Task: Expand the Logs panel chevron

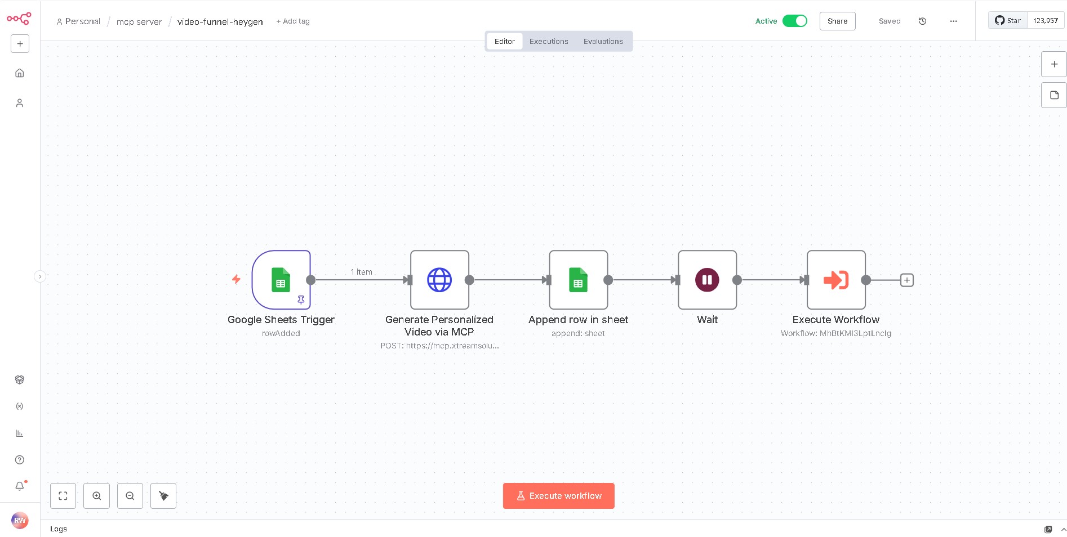Action: [x=1063, y=529]
